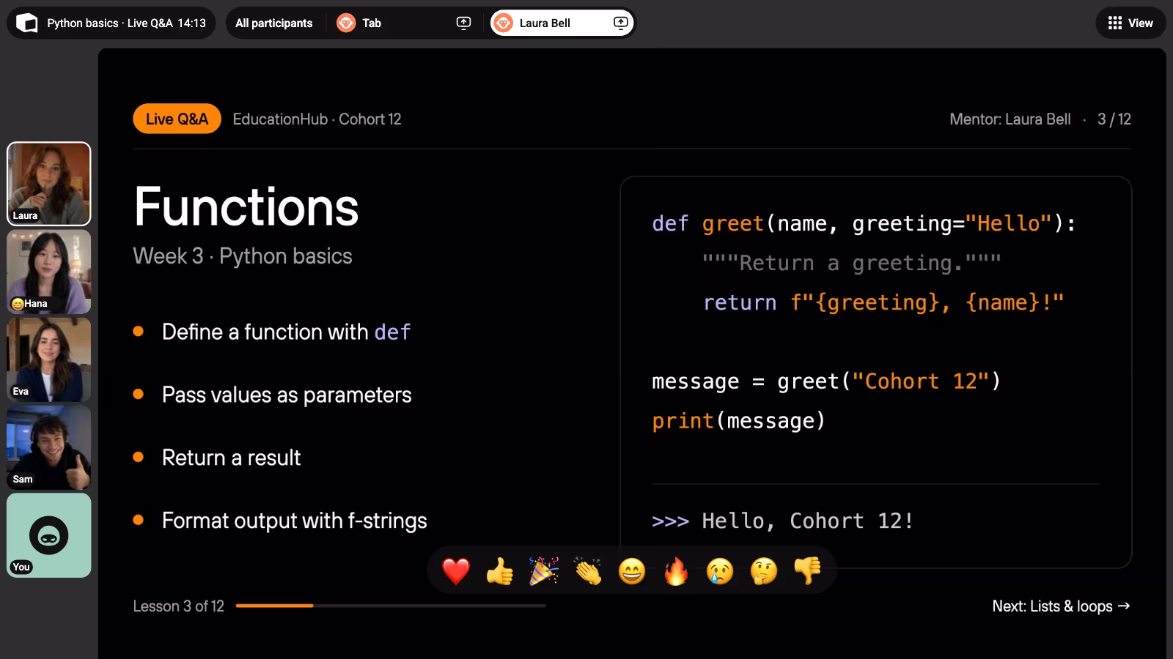Click the meeting app logo icon
Screen dimensions: 1173x659
[x=27, y=23]
